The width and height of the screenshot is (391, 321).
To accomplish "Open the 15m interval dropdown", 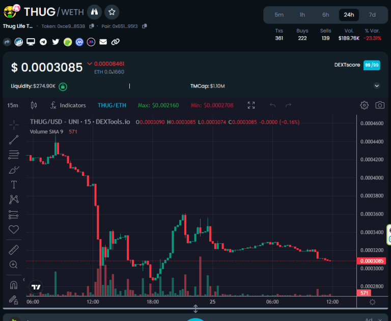I will [13, 105].
